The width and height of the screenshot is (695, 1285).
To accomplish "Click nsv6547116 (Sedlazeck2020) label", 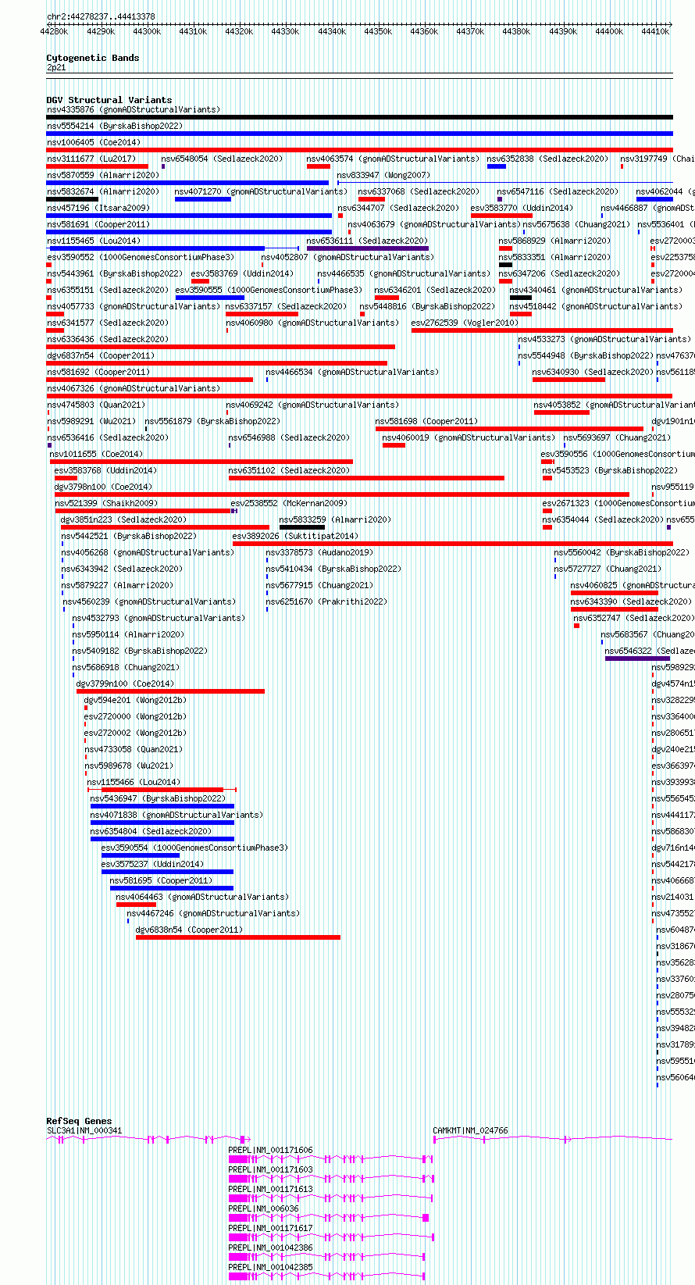I will 558,191.
